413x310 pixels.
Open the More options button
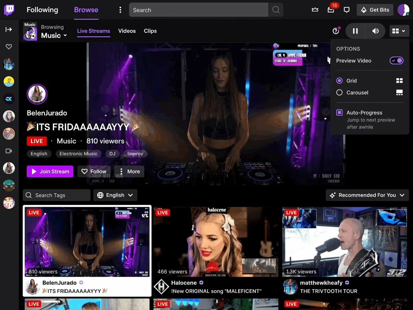(x=129, y=171)
